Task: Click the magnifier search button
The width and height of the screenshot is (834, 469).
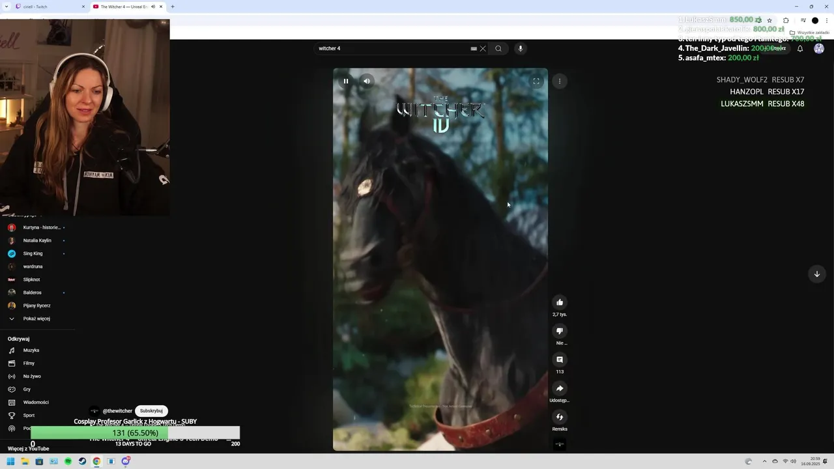Action: click(x=498, y=48)
